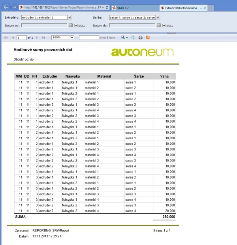Open address bar history dropdown arrow
237x245 pixels.
103,8
